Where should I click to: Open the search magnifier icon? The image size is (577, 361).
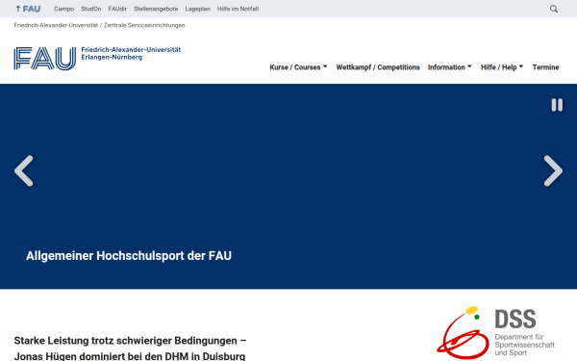pos(554,9)
